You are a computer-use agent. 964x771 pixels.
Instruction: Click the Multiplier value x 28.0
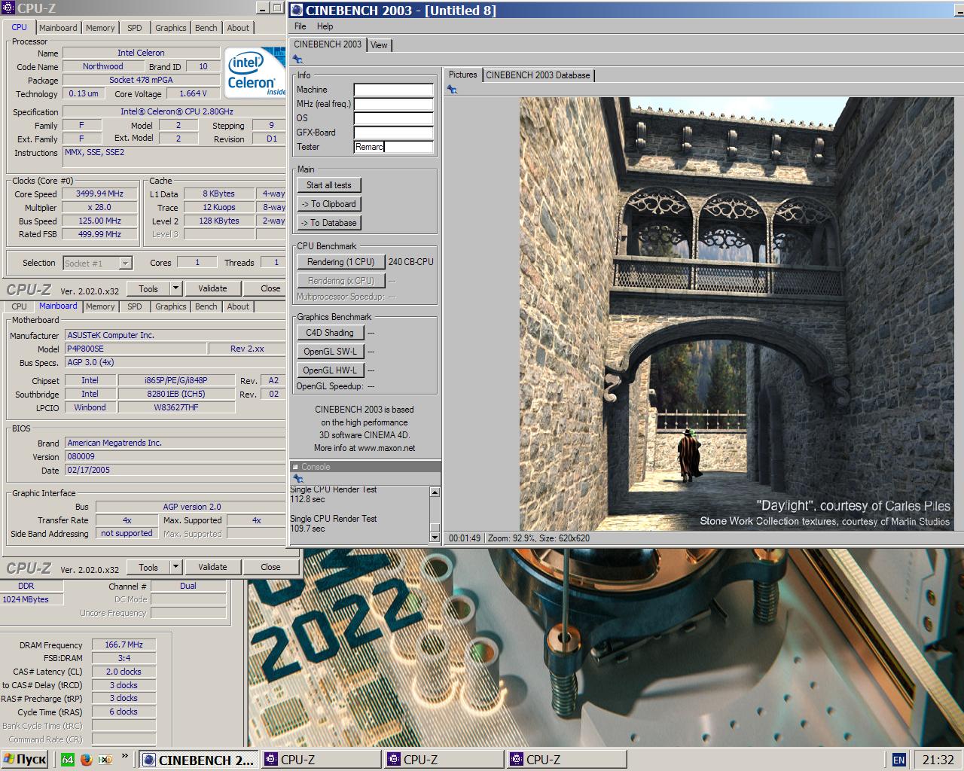[100, 207]
